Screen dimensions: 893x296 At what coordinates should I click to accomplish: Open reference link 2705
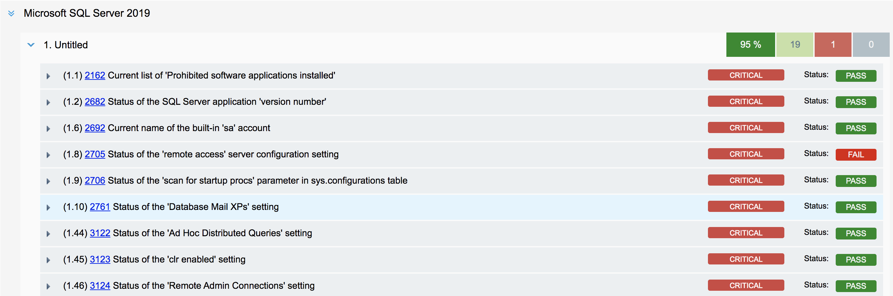point(95,154)
